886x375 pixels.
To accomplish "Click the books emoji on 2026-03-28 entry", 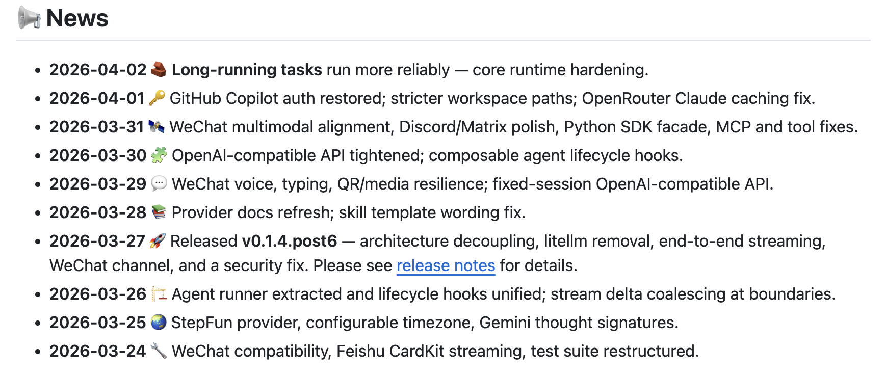I will 159,212.
